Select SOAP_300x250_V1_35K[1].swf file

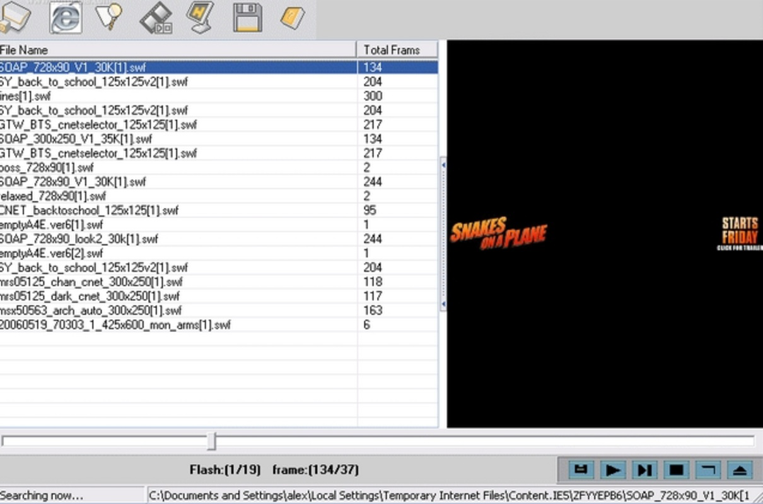tap(219, 139)
